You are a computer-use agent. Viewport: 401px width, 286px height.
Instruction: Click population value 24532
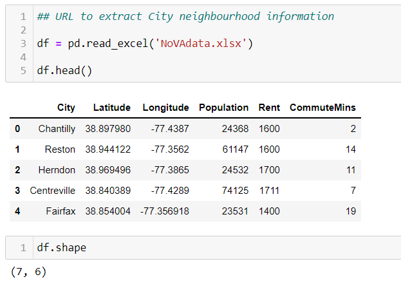pos(235,170)
